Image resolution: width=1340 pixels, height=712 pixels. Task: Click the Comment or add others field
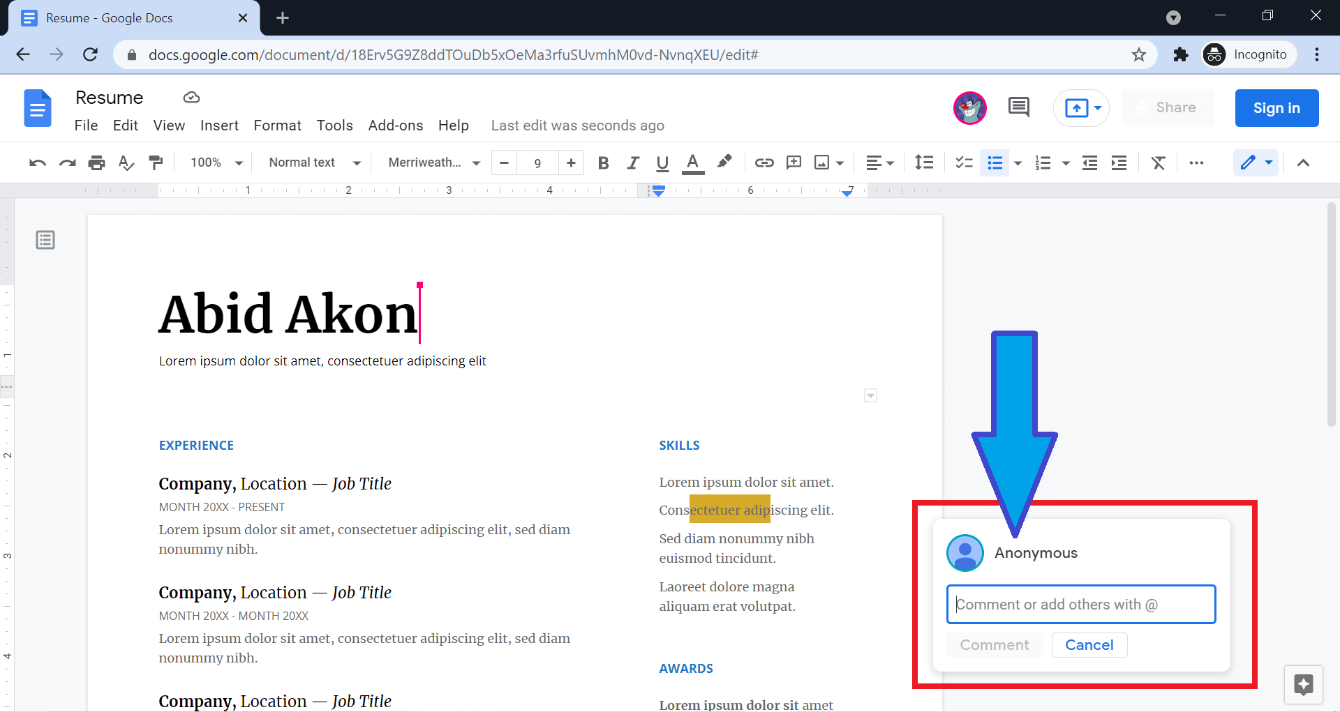1081,605
